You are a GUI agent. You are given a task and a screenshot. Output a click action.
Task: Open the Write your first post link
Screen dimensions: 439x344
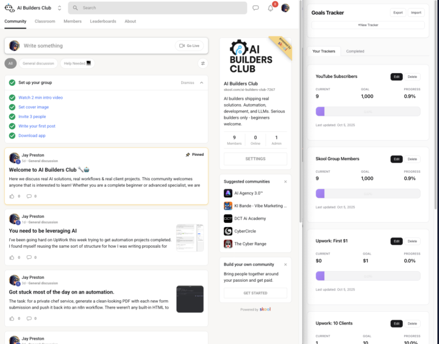point(37,126)
